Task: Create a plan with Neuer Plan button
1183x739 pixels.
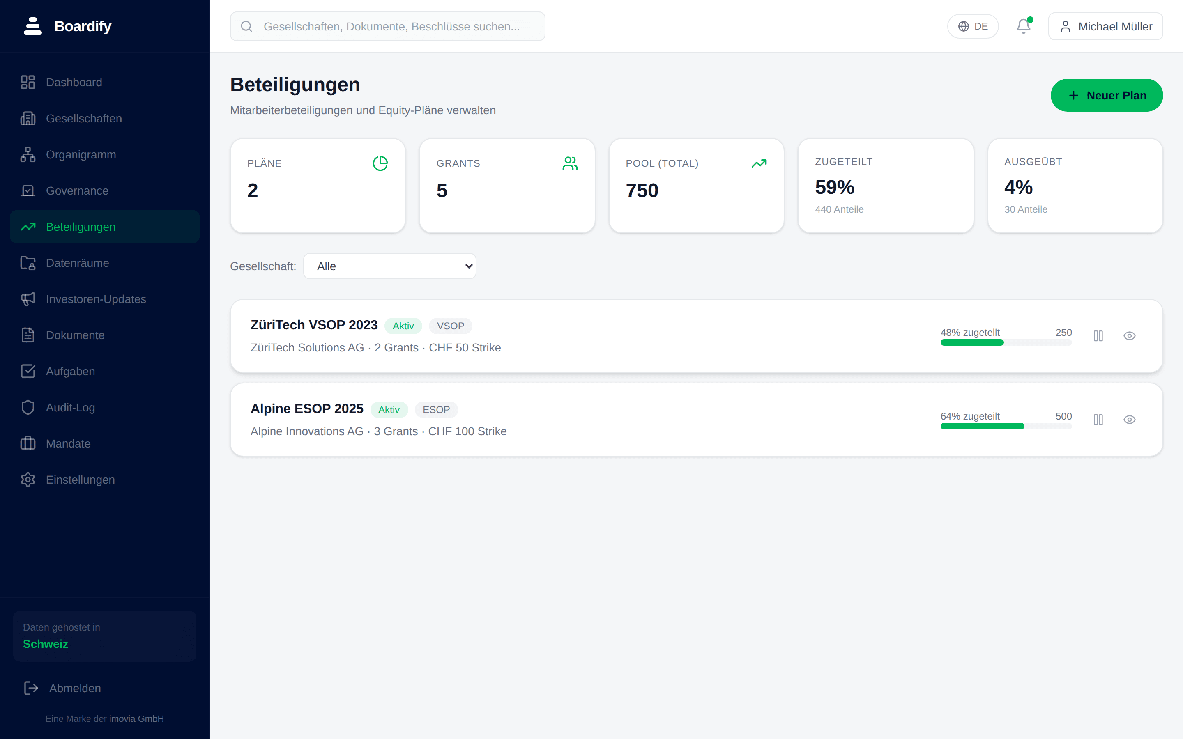Action: tap(1106, 95)
